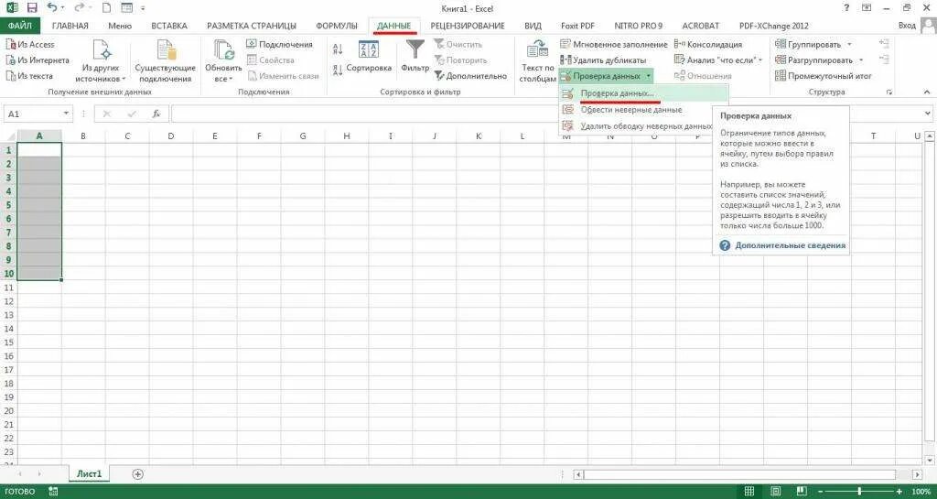
Task: Open the Sort (Сортировка) dialog
Action: tap(369, 58)
